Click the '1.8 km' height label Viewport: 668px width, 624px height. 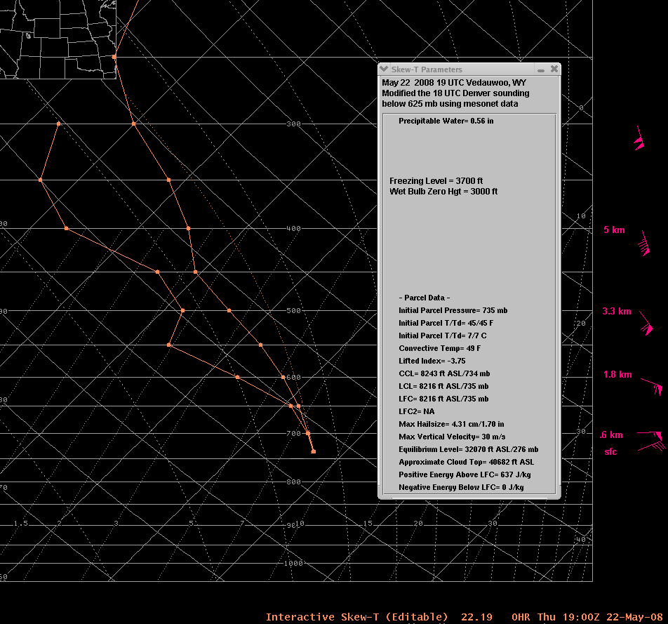tap(617, 374)
